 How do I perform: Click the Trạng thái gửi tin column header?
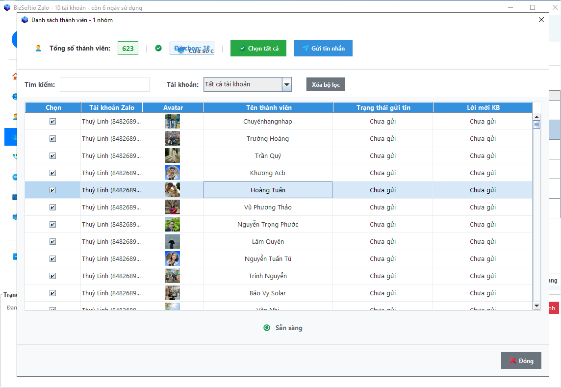tap(383, 107)
